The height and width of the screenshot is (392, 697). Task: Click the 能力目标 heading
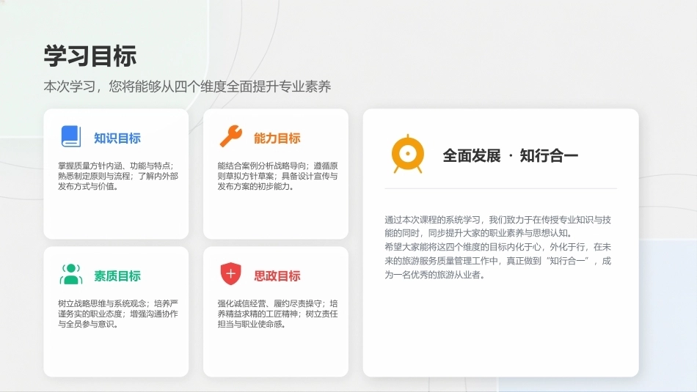pyautogui.click(x=277, y=138)
